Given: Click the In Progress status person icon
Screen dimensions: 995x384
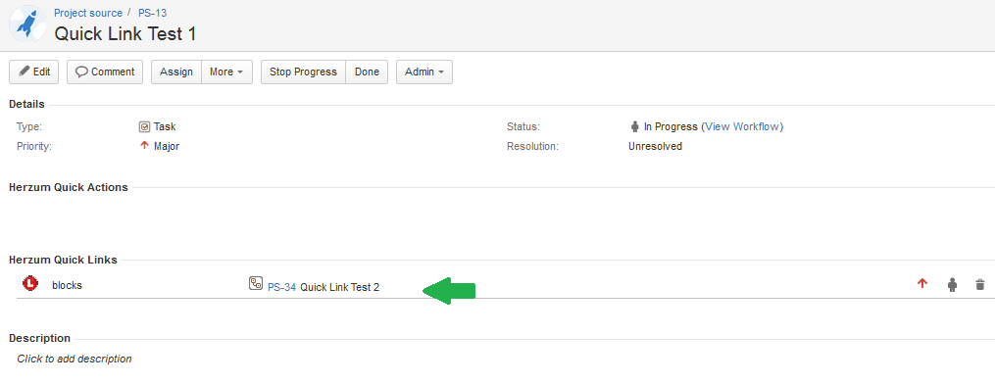Looking at the screenshot, I should pos(634,126).
